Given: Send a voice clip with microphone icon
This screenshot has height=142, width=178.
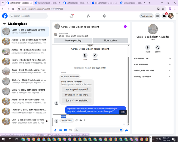Looking at the screenshot, I should point(55,130).
